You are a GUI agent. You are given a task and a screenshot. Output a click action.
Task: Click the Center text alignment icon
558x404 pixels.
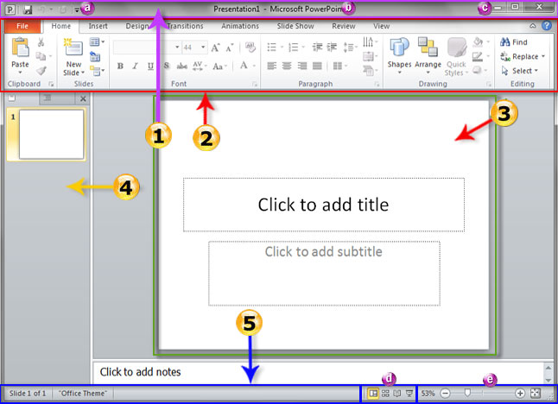click(x=287, y=66)
